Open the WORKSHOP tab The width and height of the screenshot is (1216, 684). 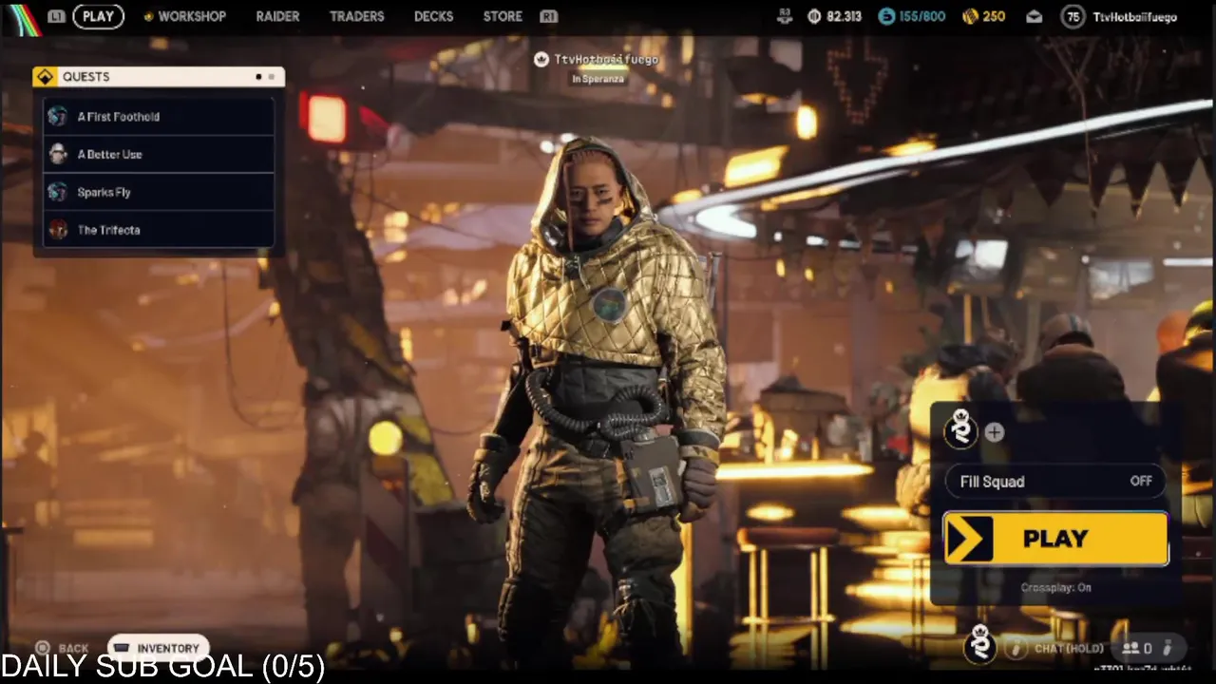[184, 16]
